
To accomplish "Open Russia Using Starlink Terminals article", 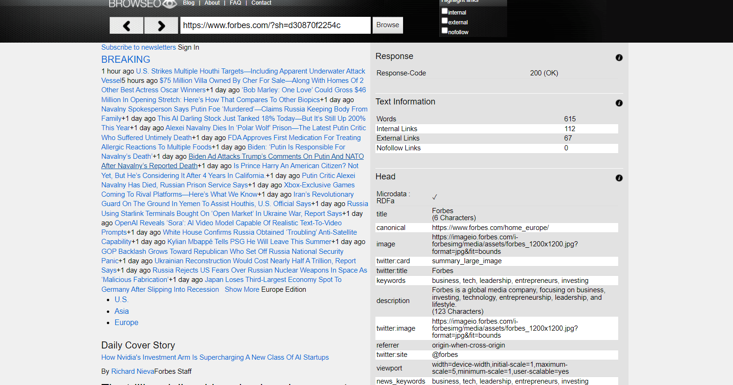I will coord(358,204).
